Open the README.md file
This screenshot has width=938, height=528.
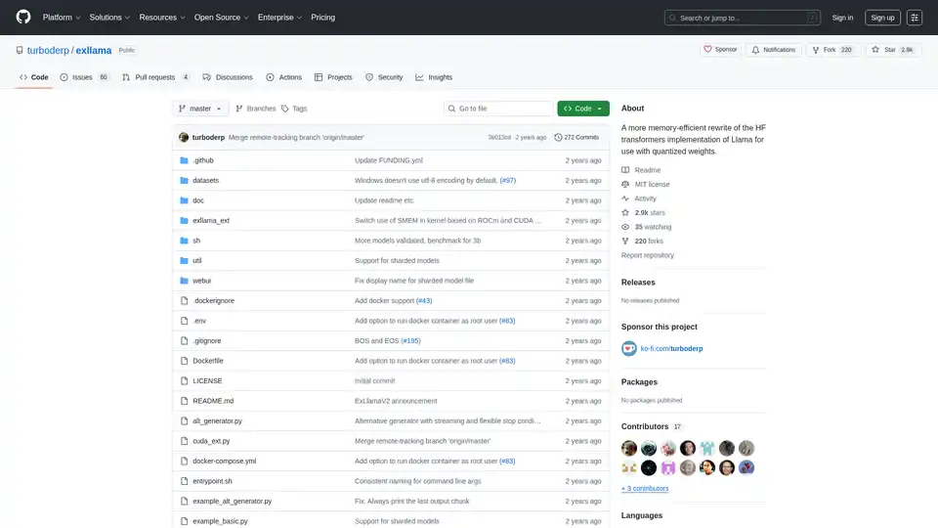point(213,401)
